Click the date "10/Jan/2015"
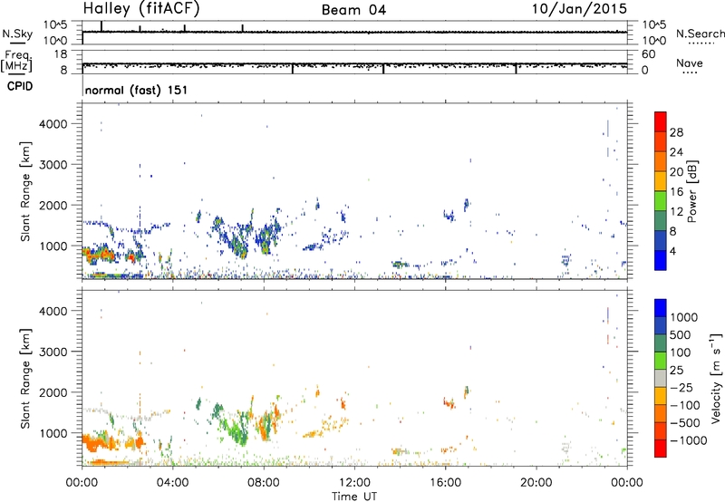Screen dimensions: 725x502 579,8
